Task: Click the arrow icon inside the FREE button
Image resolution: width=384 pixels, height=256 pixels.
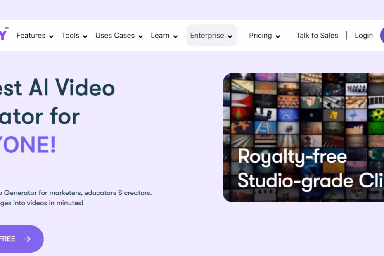Action: tap(27, 239)
